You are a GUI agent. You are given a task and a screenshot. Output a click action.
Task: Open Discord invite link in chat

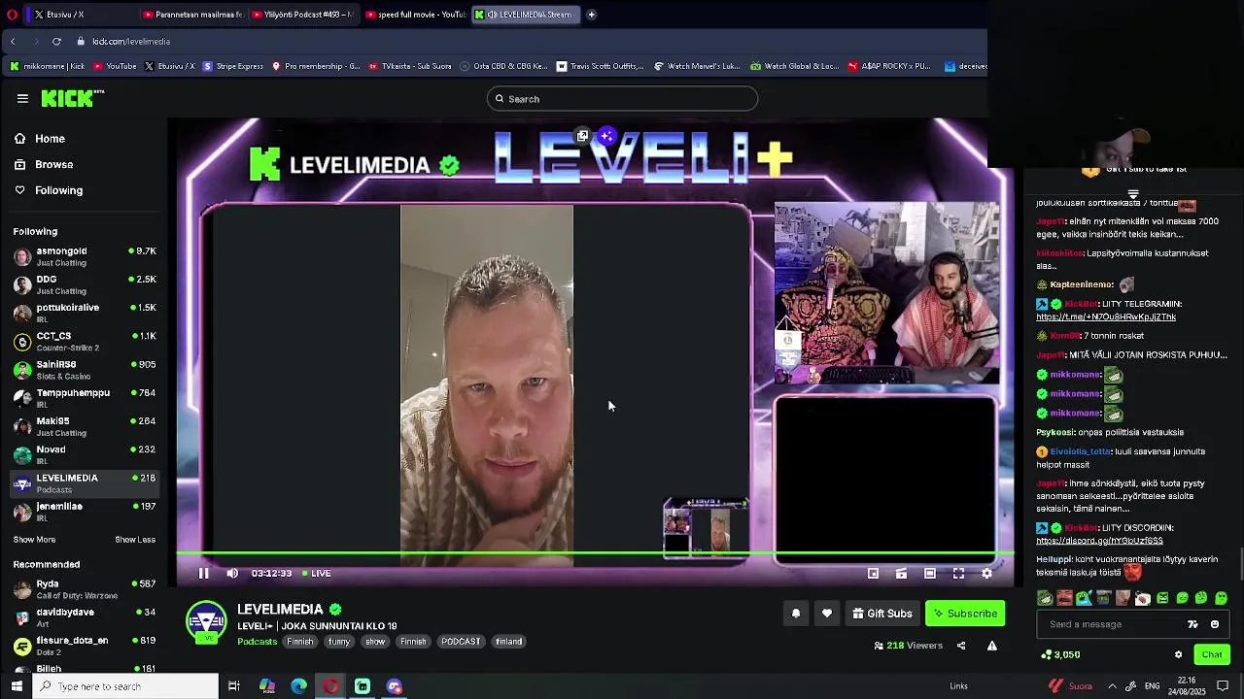click(1099, 541)
